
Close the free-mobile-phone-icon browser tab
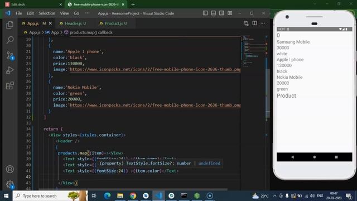click(x=123, y=4)
